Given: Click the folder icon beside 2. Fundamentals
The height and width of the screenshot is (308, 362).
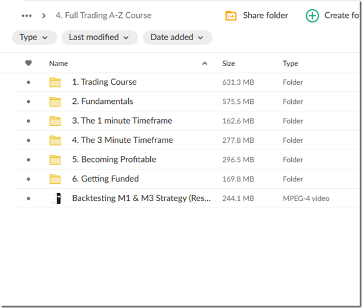Looking at the screenshot, I should [55, 102].
